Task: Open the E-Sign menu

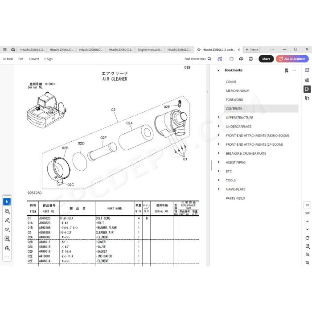Action: click(x=48, y=59)
